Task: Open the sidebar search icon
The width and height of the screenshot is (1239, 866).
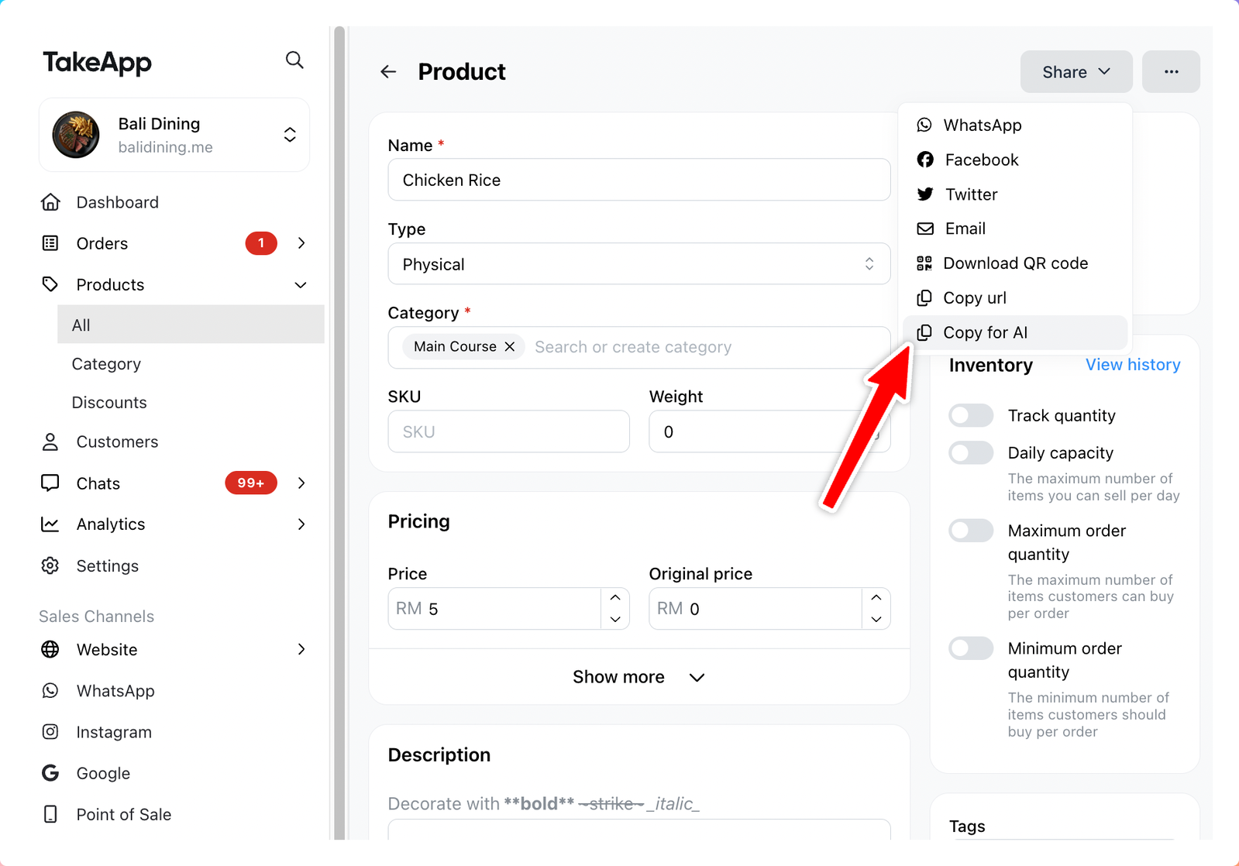Action: coord(294,60)
